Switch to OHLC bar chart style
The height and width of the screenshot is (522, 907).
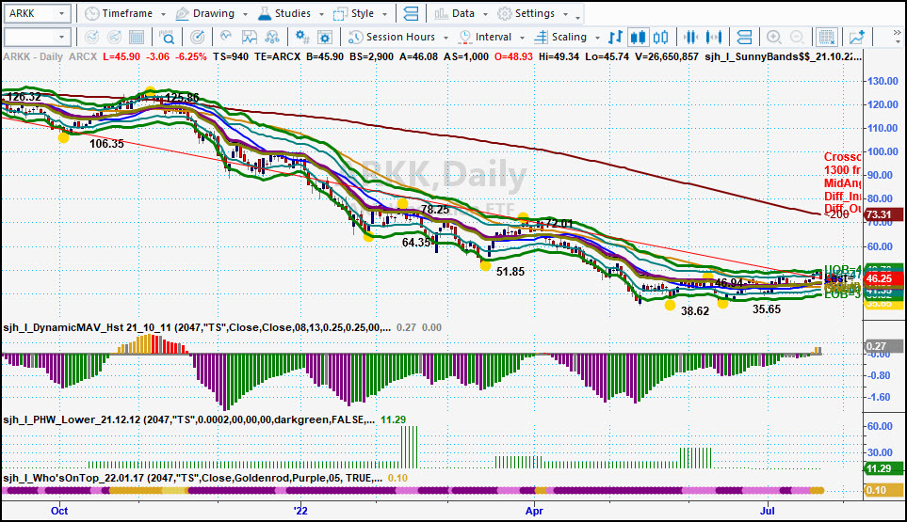[x=615, y=37]
